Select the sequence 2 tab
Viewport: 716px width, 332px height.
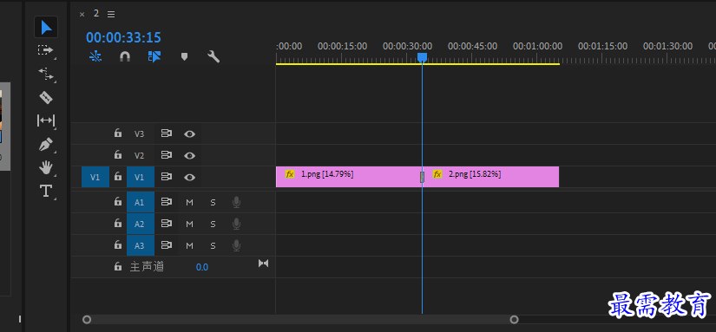95,13
